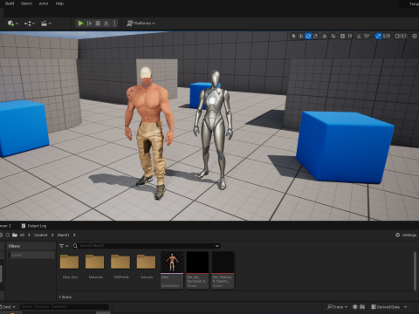Activate the Rotate gizmo tool
Viewport: 419px width, 314px height.
click(308, 36)
